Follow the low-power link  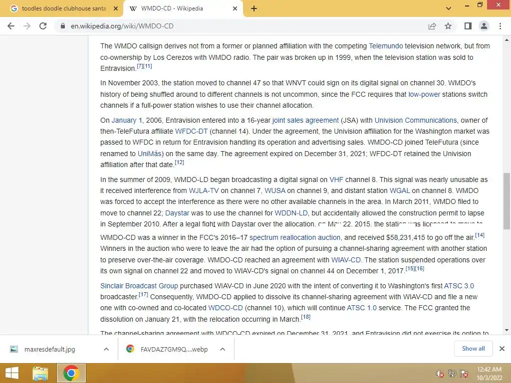pos(424,94)
